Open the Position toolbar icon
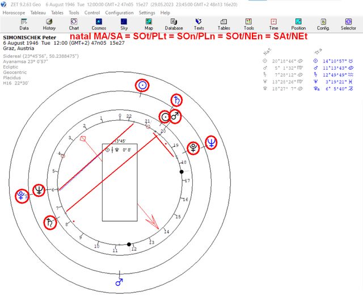This screenshot has height=308, width=363. click(x=298, y=24)
